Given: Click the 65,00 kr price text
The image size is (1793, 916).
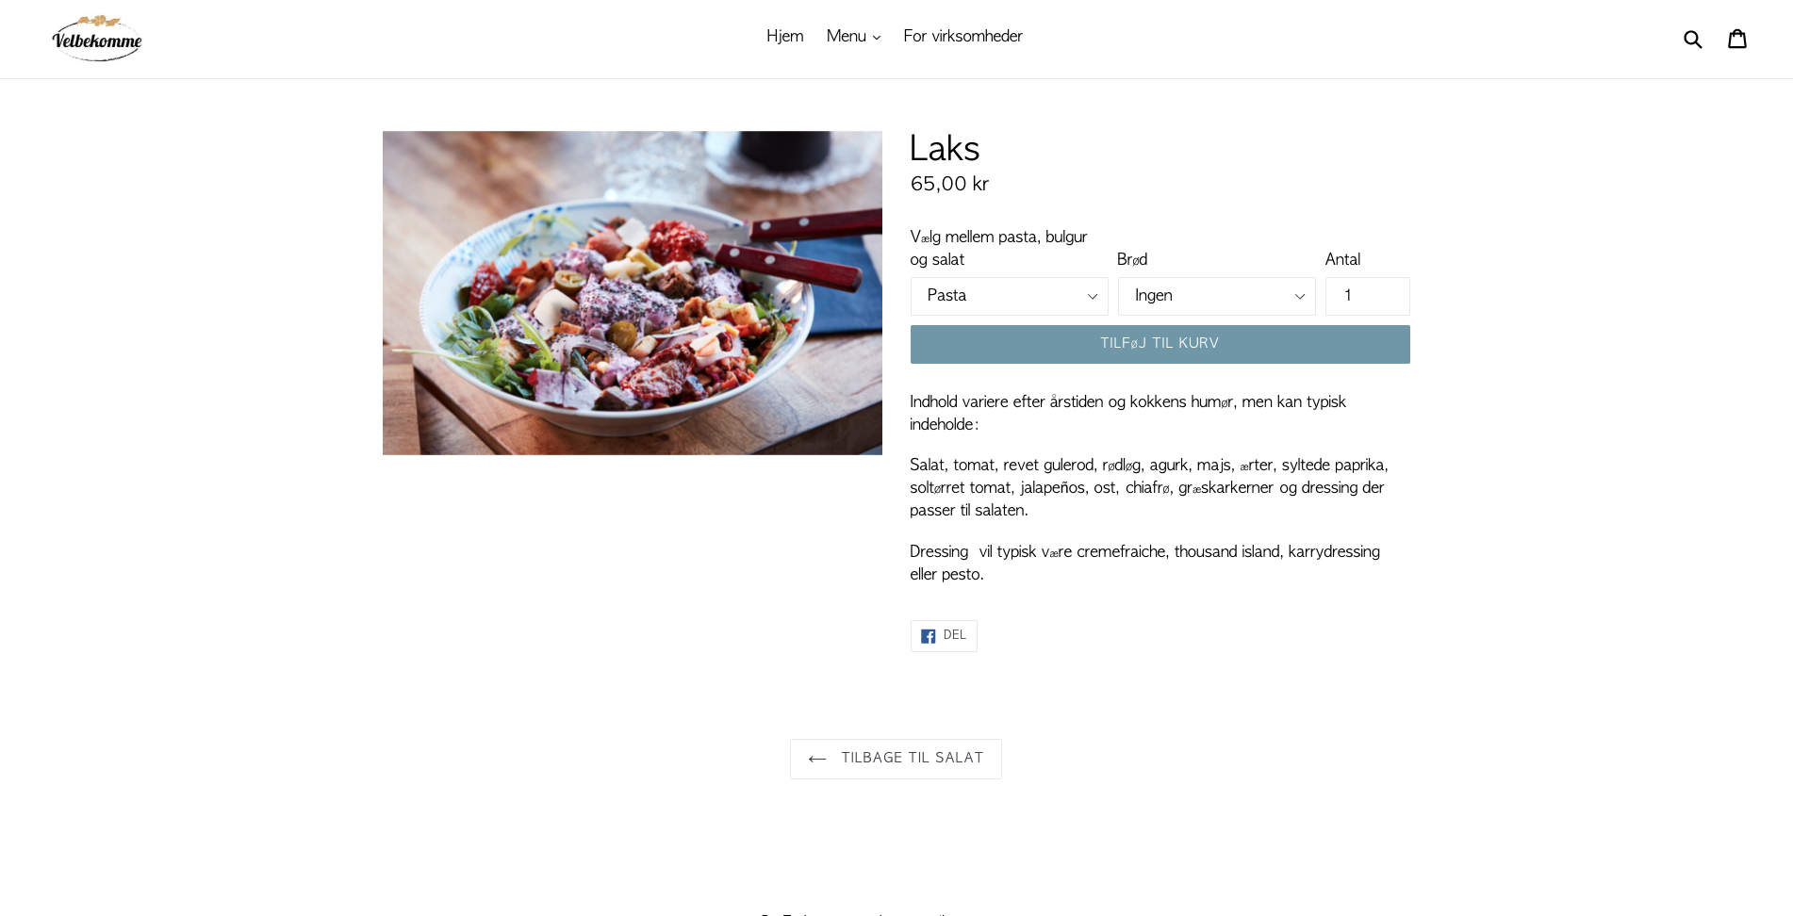Looking at the screenshot, I should pos(949,185).
